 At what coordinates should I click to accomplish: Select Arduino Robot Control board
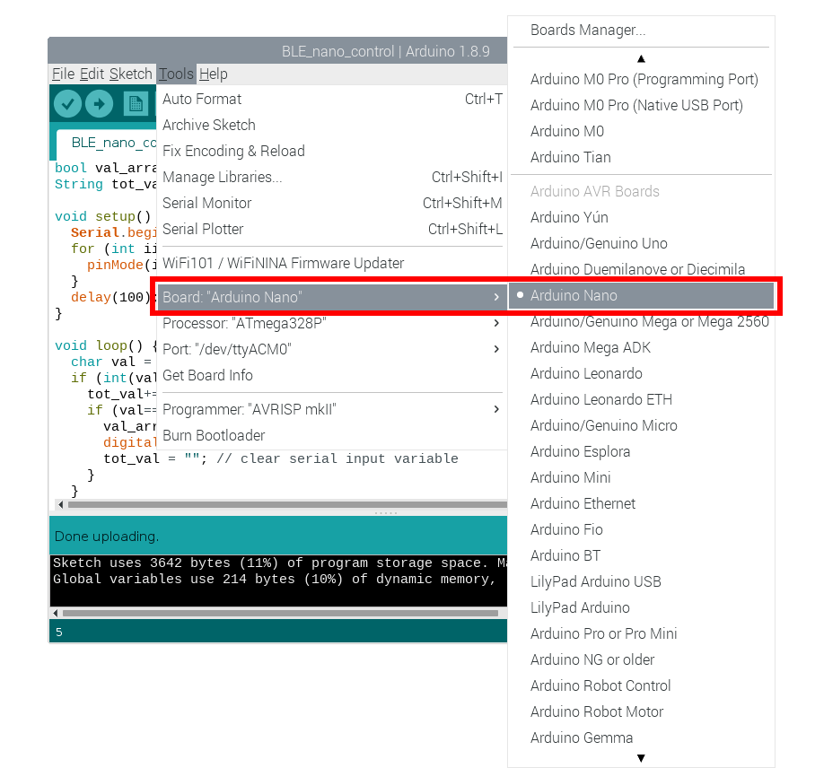641,685
